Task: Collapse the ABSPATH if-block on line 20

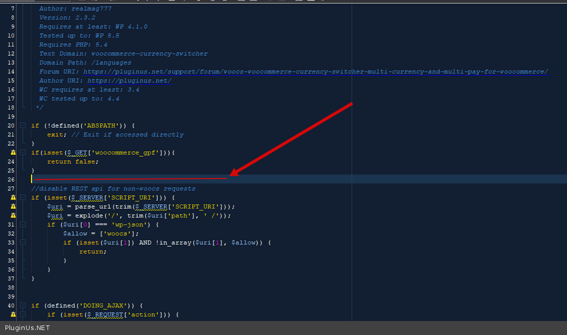Action: pyautogui.click(x=23, y=125)
